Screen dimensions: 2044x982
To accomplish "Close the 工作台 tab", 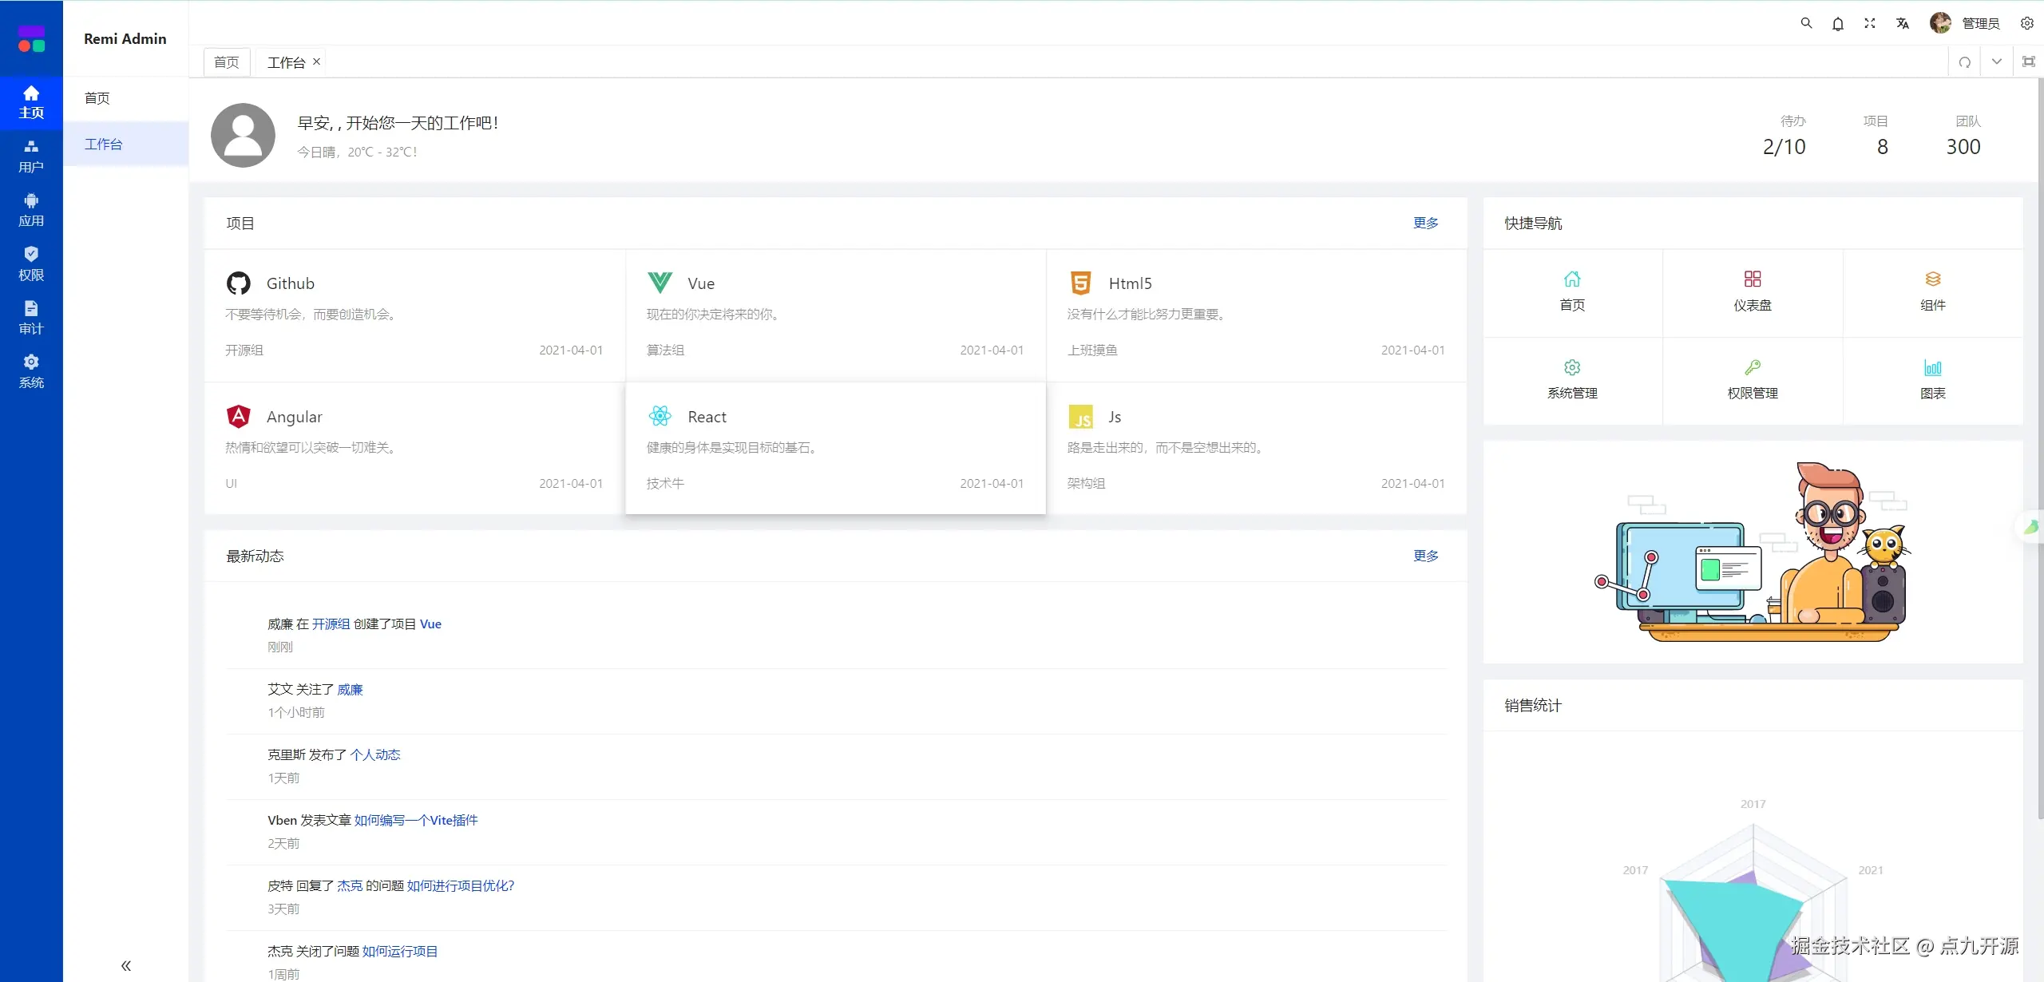I will 317,61.
